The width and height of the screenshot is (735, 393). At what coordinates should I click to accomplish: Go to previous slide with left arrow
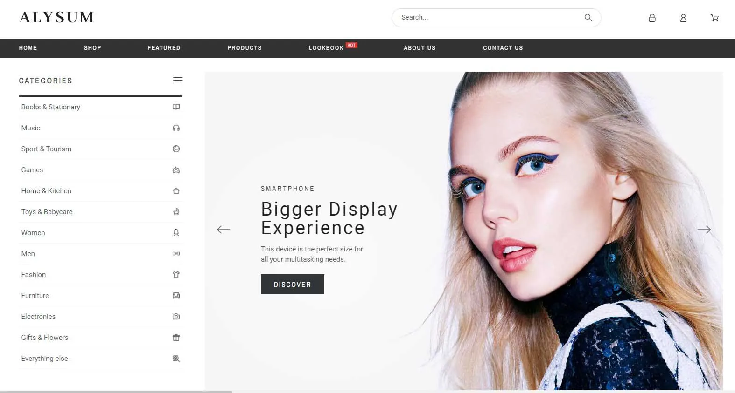224,230
